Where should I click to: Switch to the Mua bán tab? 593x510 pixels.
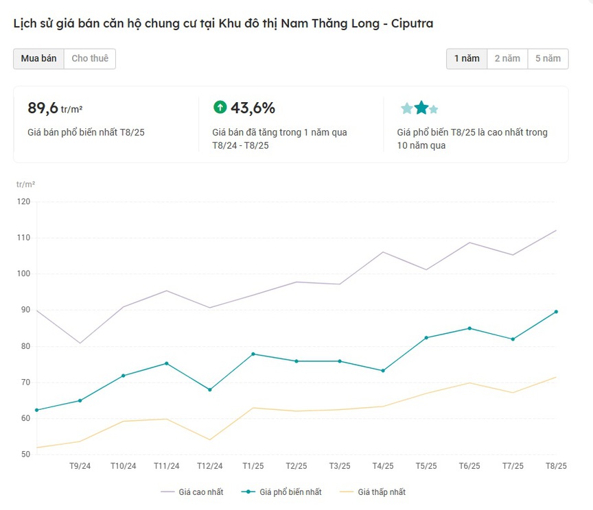coord(38,58)
